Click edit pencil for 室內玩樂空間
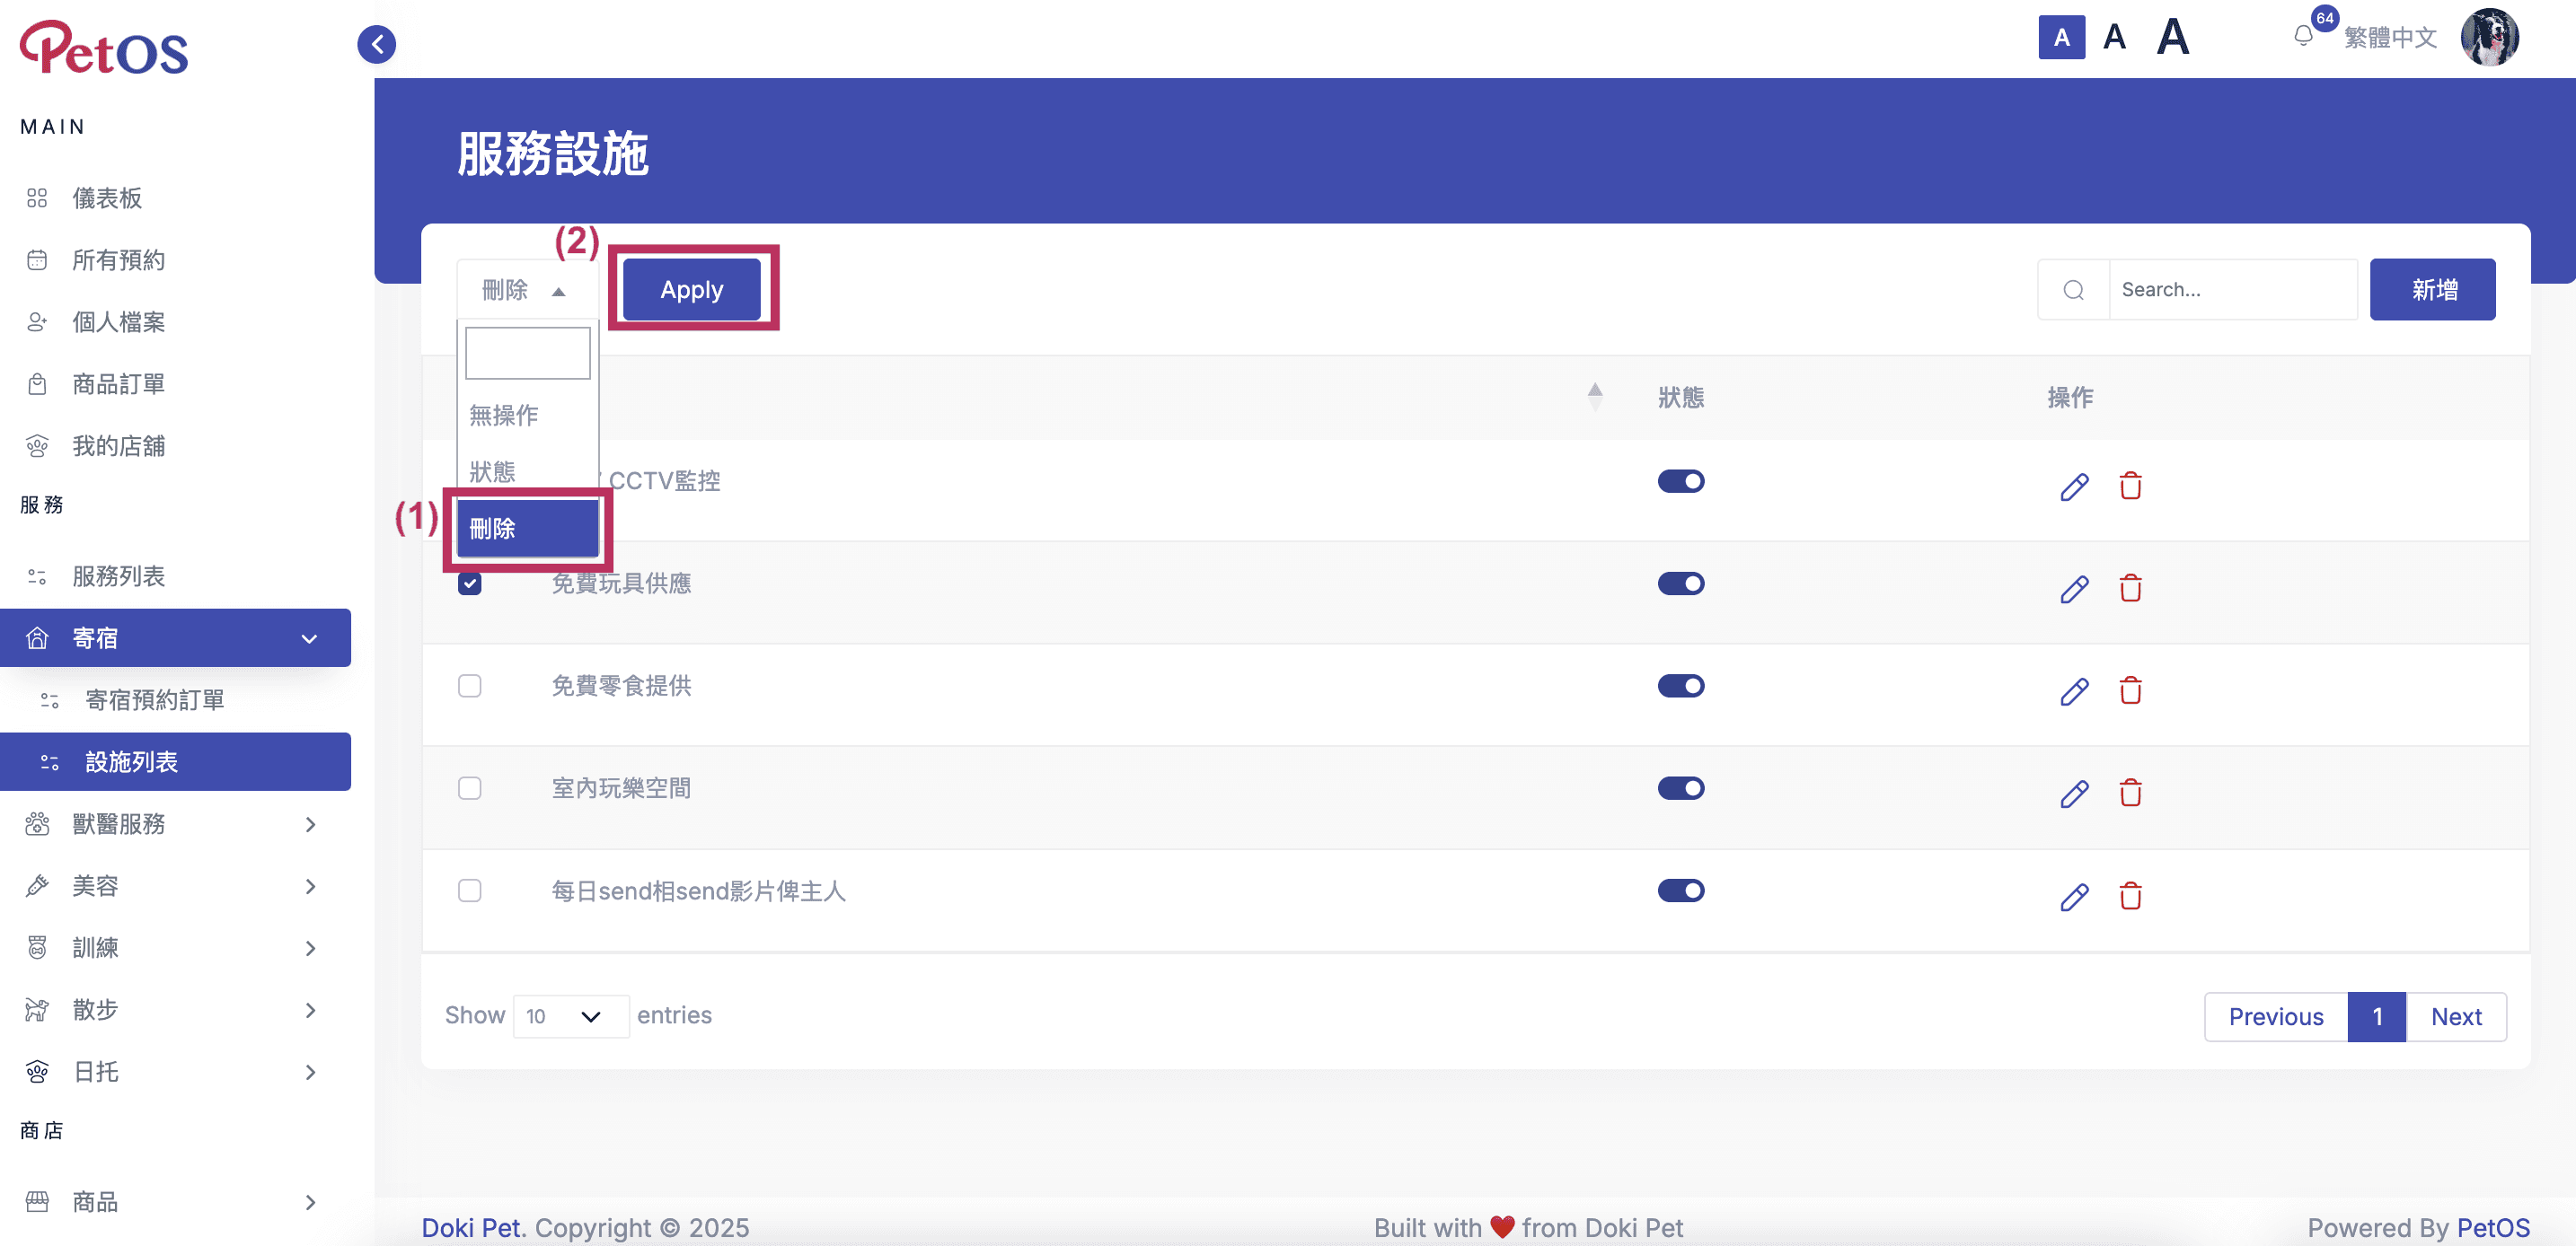 2074,794
